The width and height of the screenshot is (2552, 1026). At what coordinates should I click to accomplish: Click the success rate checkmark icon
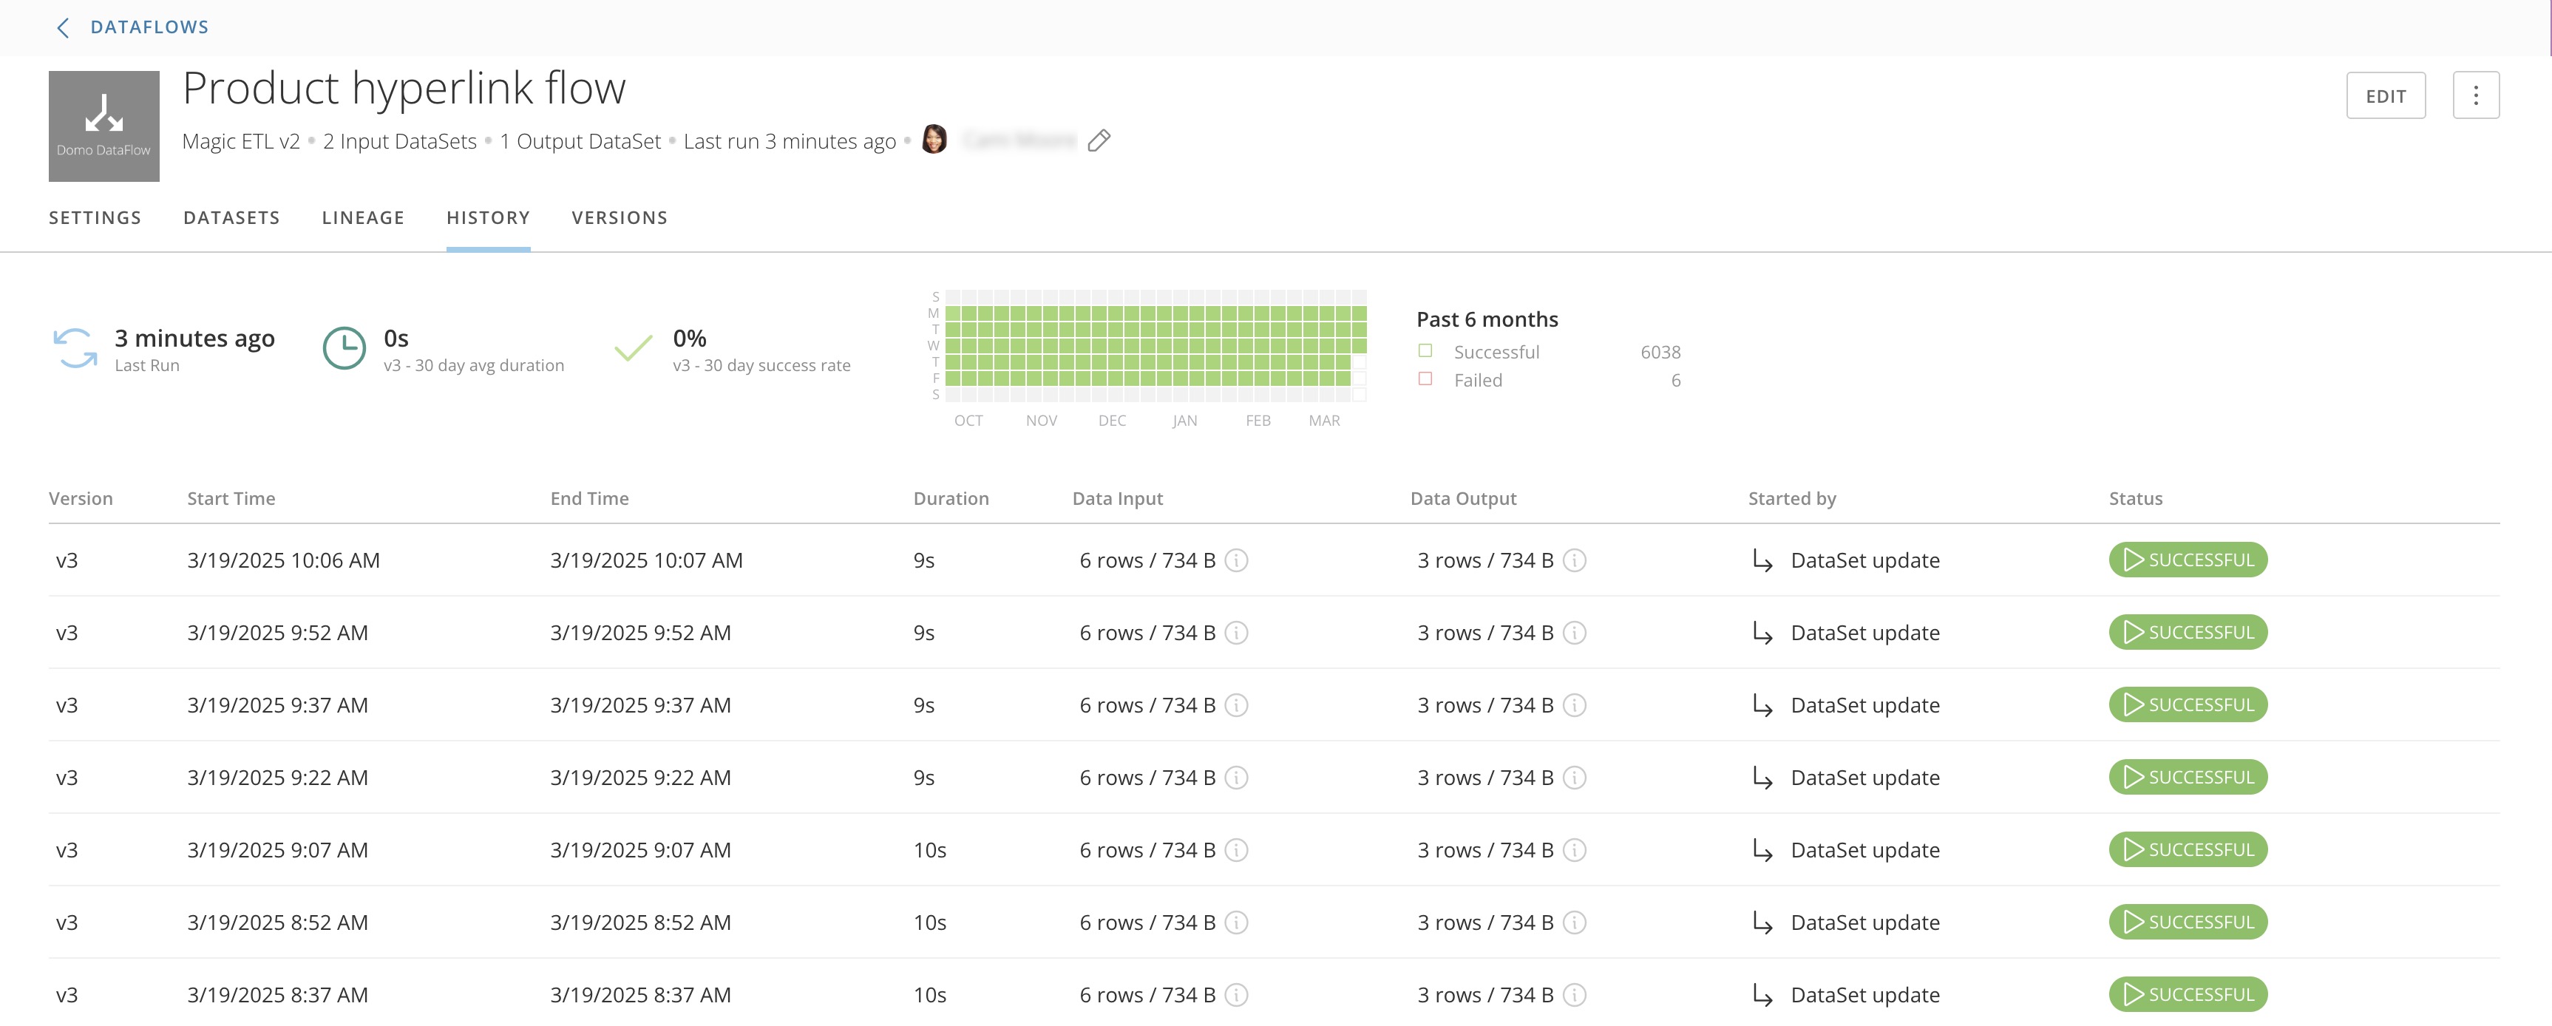tap(633, 349)
